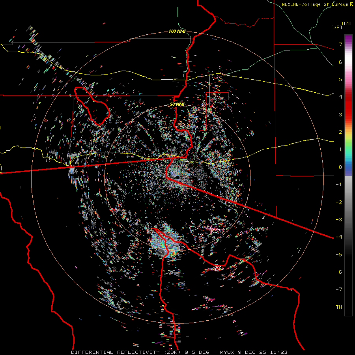Click the 4 value on color scale
Image resolution: width=355 pixels, height=355 pixels.
[x=340, y=97]
